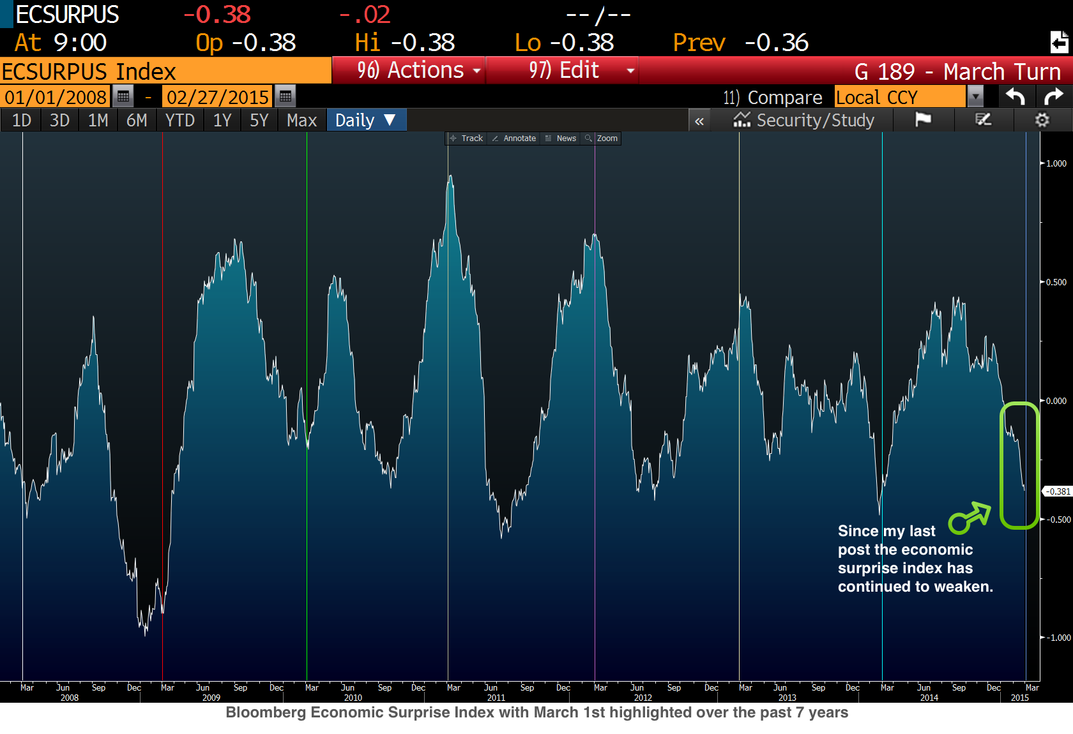Select the 5Y time range tab
The width and height of the screenshot is (1073, 734).
[x=259, y=120]
